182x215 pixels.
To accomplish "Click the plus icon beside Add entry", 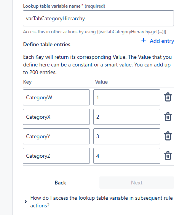I will (x=144, y=40).
